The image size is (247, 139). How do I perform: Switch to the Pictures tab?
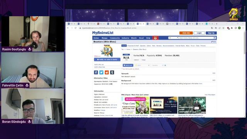tap(203, 46)
